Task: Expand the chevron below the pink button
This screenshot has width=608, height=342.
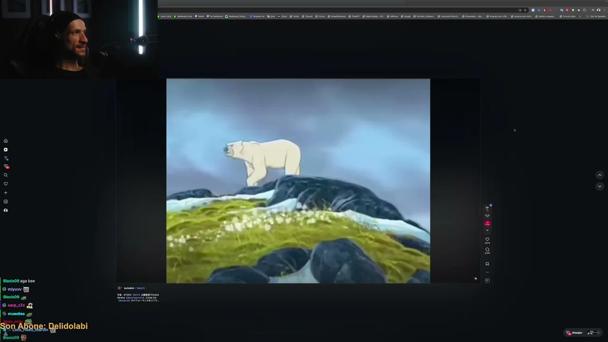Action: (487, 230)
